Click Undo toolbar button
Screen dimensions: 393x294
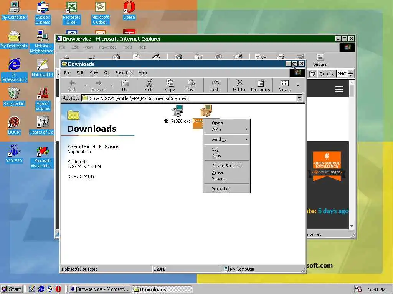coord(215,85)
